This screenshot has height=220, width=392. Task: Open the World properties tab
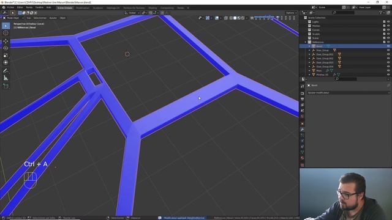point(302,117)
